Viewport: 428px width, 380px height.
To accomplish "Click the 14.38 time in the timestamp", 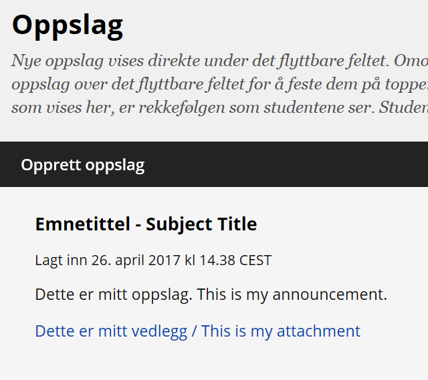I will [217, 260].
